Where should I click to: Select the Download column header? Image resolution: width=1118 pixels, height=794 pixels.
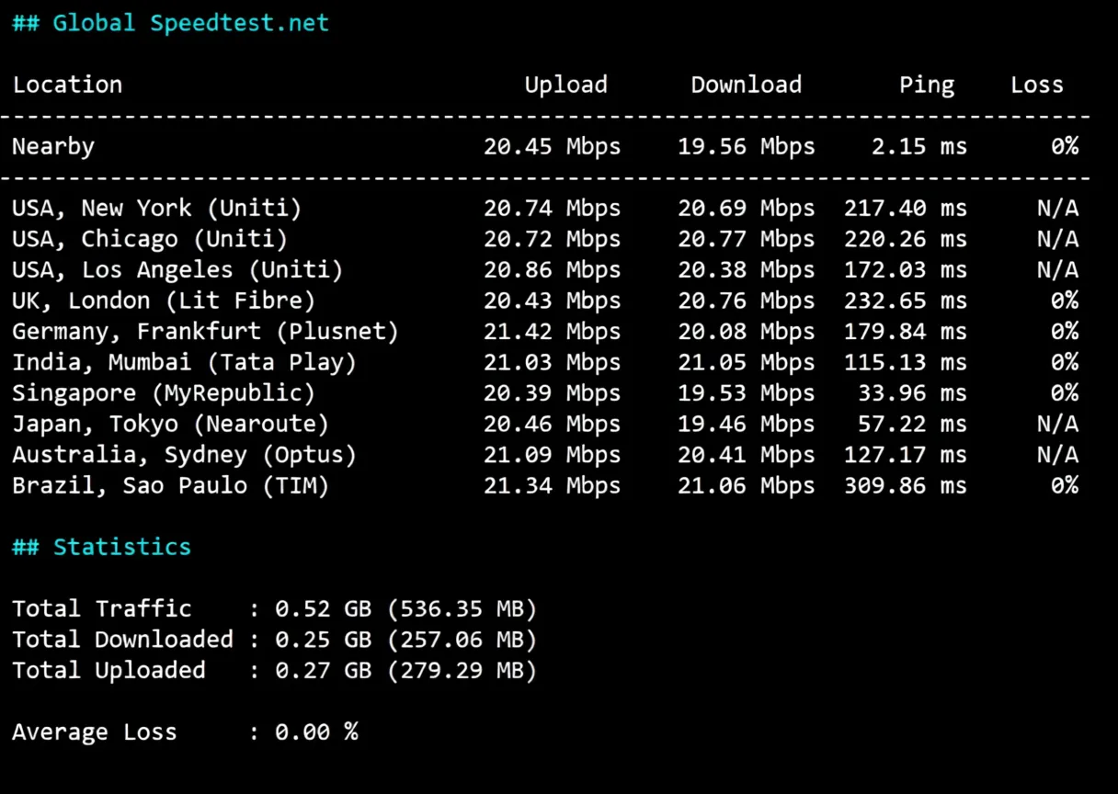coord(746,85)
